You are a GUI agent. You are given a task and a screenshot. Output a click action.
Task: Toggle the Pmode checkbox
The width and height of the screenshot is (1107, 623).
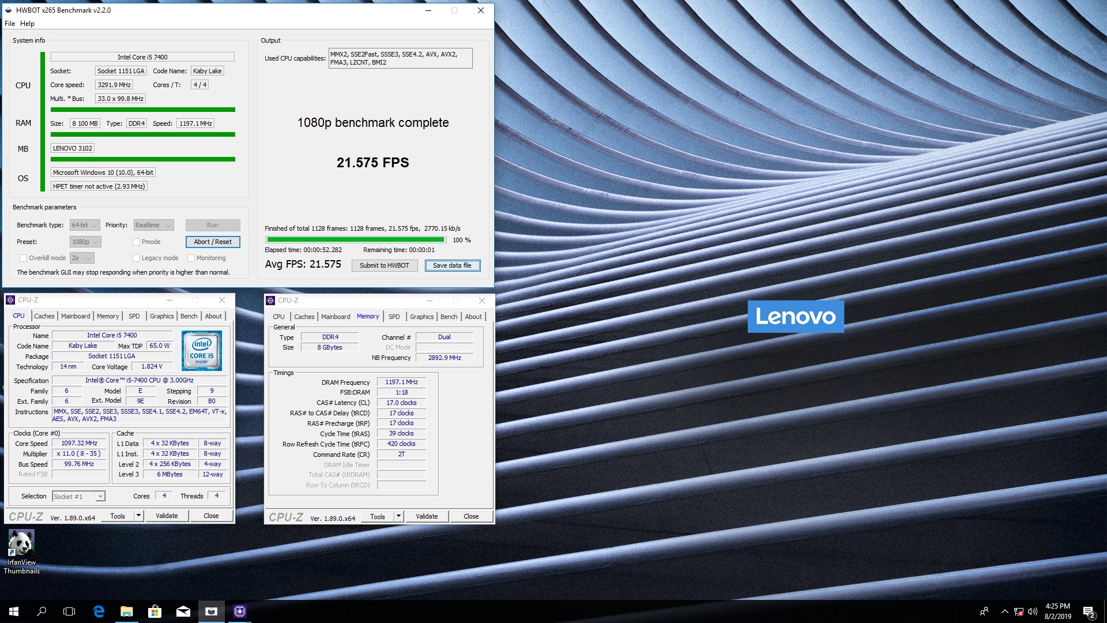137,242
